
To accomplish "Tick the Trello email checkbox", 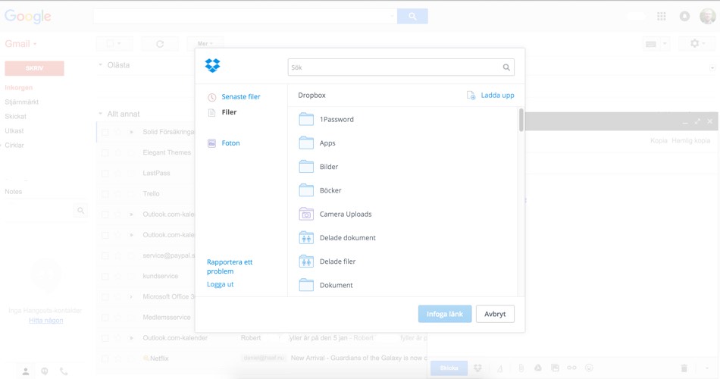I will (x=105, y=194).
